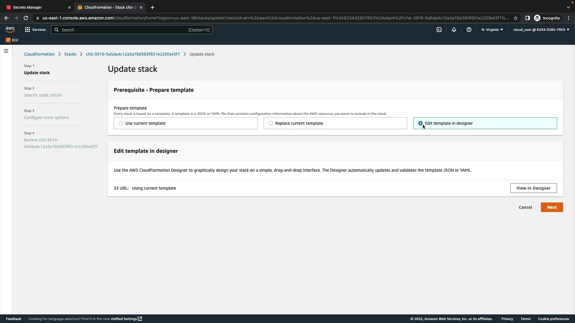Toggle the side navigation hamburger icon
This screenshot has width=575, height=323.
pyautogui.click(x=6, y=51)
